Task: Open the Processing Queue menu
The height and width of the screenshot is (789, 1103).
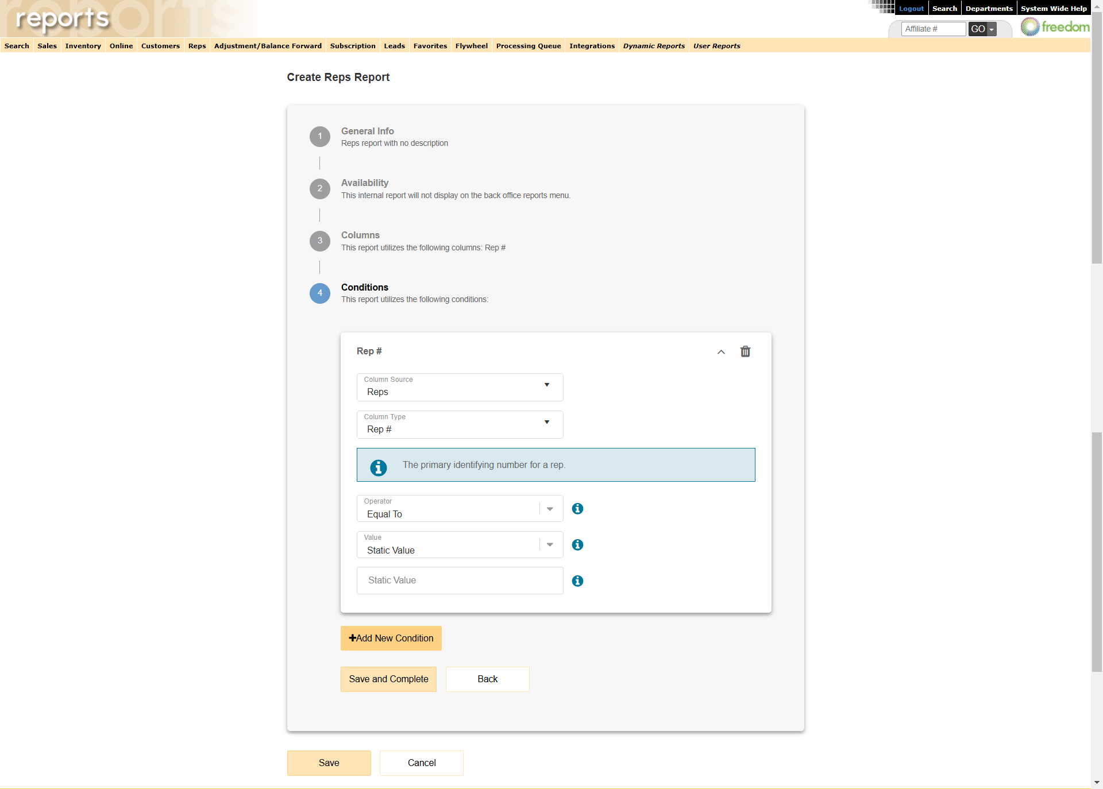Action: tap(527, 46)
